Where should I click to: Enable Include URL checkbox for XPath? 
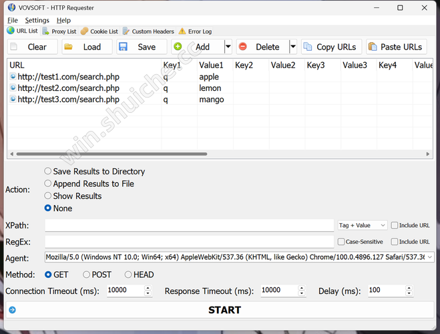click(394, 225)
